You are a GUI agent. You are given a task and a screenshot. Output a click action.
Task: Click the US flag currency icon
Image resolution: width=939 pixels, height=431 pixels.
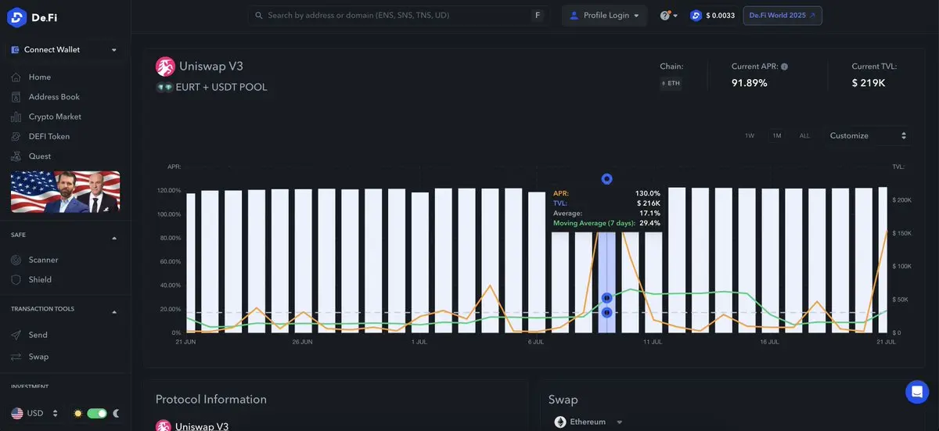(x=16, y=413)
